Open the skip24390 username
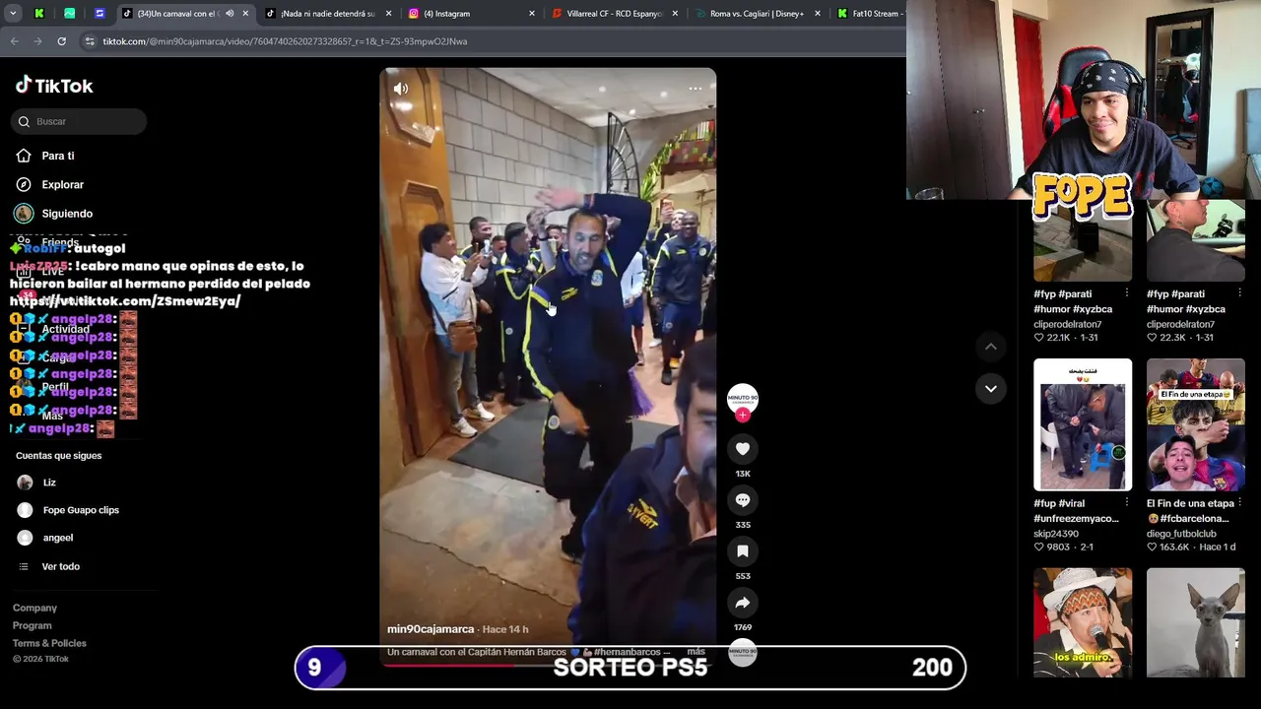Screen dimensions: 1261x709 click(x=1056, y=534)
